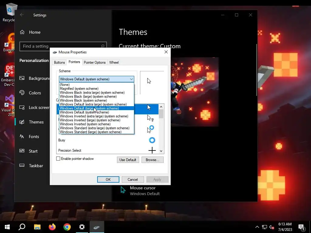Click the Start settings icon in sidebar

pos(22,151)
